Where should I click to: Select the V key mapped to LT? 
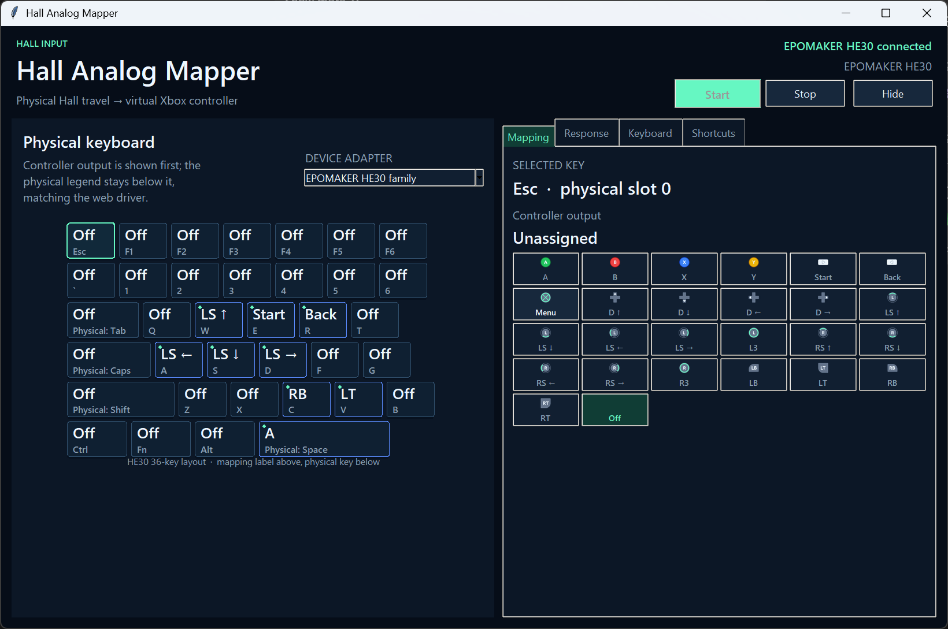coord(358,399)
